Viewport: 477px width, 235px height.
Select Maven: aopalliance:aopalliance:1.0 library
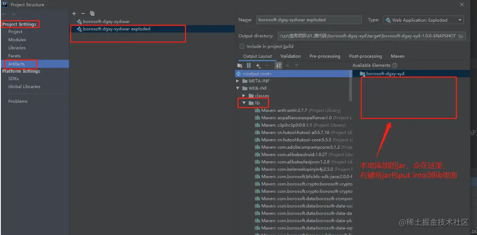[x=303, y=117]
